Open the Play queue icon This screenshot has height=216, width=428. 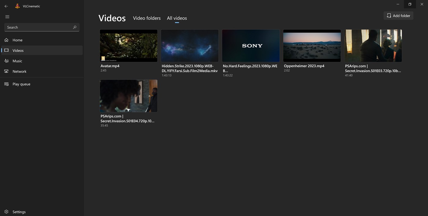[6, 84]
